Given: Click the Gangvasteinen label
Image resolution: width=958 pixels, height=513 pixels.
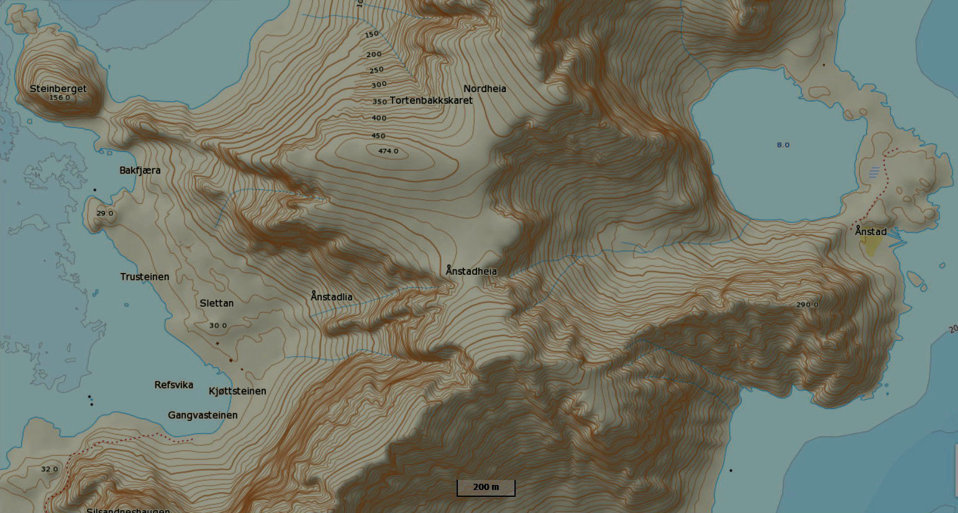Looking at the screenshot, I should [203, 415].
